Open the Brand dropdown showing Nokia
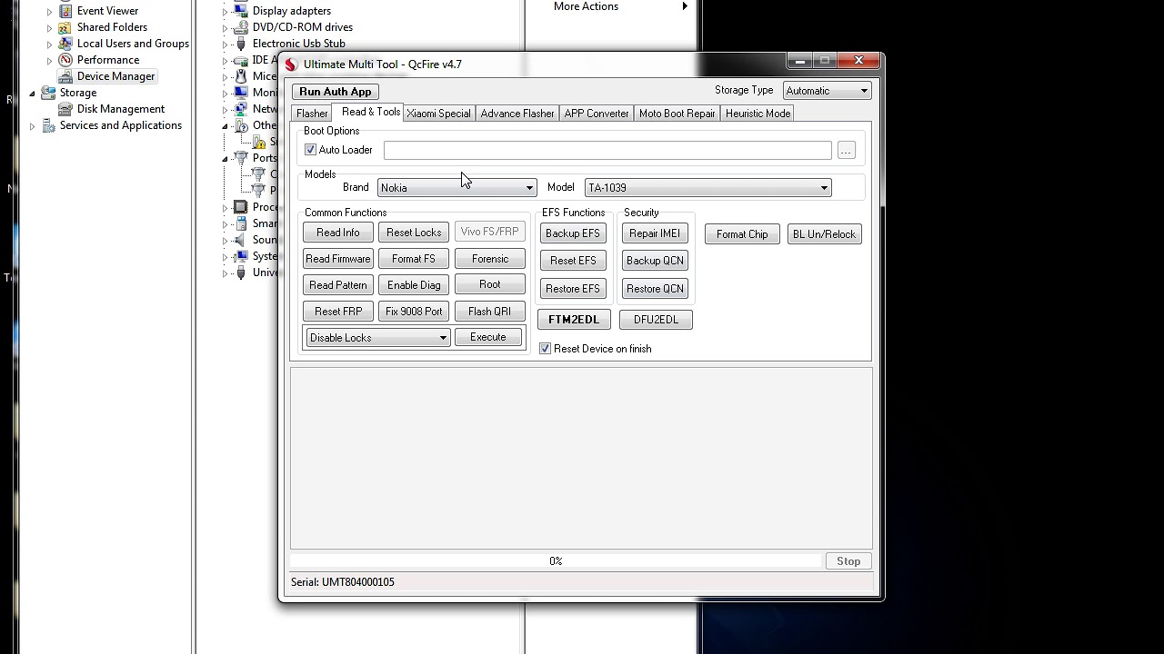The height and width of the screenshot is (654, 1164). [x=457, y=188]
